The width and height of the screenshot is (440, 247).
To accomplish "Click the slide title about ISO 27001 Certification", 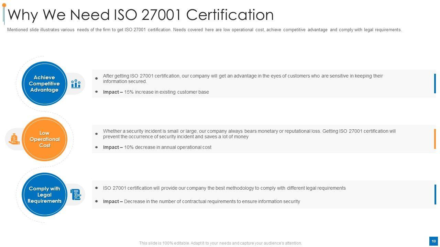I will 141,15.
